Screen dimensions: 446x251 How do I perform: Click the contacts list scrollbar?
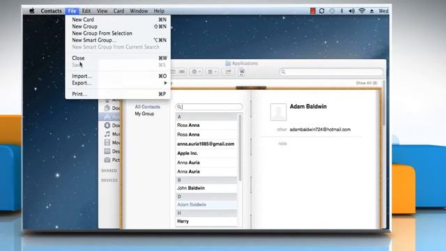click(x=240, y=147)
